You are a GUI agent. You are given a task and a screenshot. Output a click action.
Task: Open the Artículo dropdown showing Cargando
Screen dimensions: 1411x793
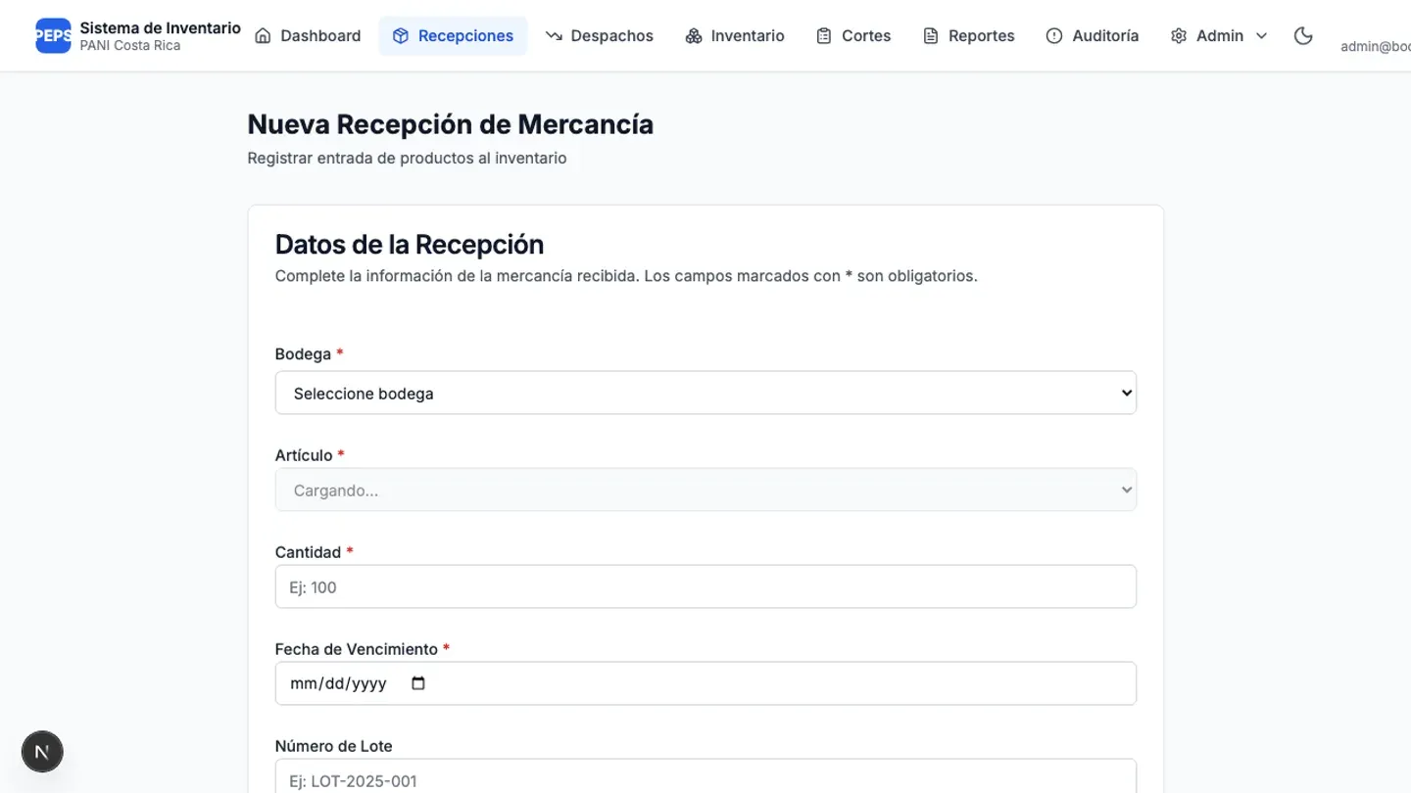click(705, 490)
